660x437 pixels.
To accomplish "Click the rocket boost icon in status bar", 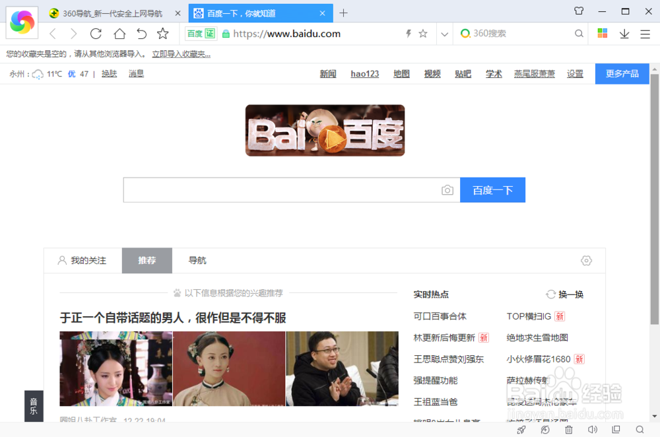I will (x=521, y=429).
